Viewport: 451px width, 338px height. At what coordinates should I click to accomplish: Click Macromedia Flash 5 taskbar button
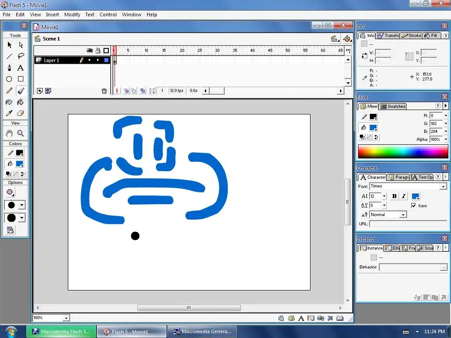tap(61, 331)
